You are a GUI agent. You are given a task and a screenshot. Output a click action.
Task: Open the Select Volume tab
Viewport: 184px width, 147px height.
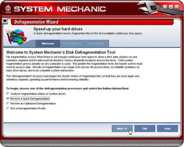[x=72, y=43]
